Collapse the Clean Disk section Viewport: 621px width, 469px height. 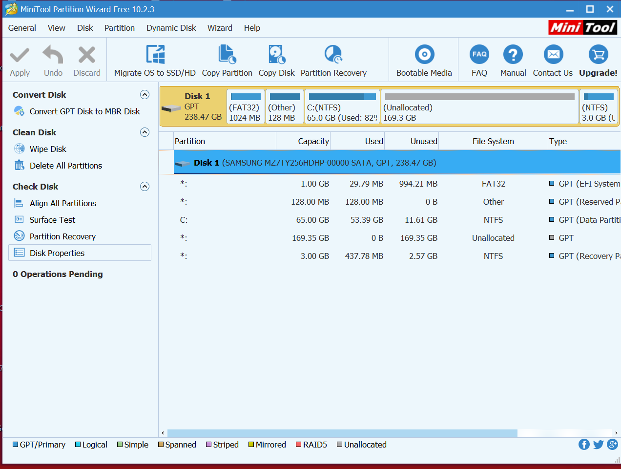pyautogui.click(x=145, y=132)
